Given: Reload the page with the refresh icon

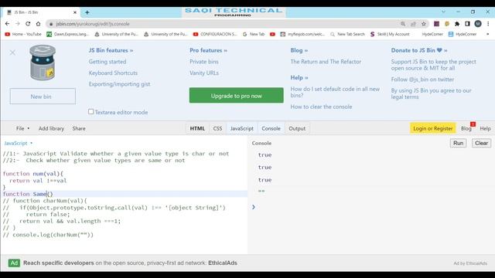Looking at the screenshot, I should click(x=28, y=24).
